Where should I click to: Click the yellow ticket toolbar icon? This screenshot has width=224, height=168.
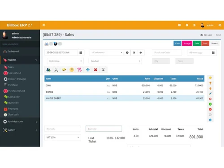point(64,69)
